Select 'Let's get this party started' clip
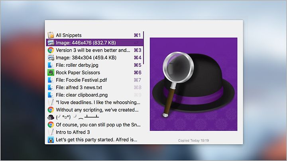 [x=94, y=140]
